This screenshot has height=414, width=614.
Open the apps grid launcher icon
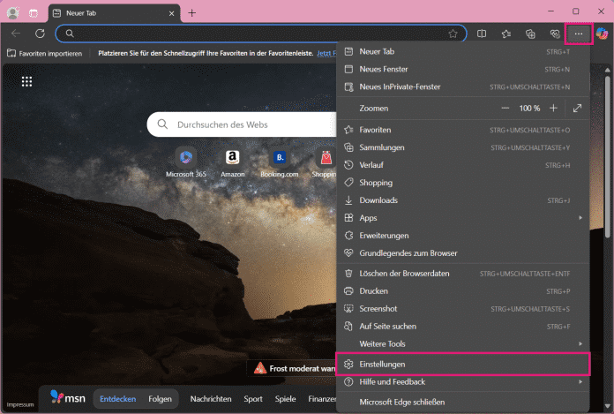coord(26,82)
